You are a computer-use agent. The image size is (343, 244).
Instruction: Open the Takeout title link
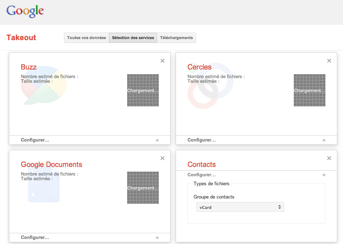[x=21, y=38]
